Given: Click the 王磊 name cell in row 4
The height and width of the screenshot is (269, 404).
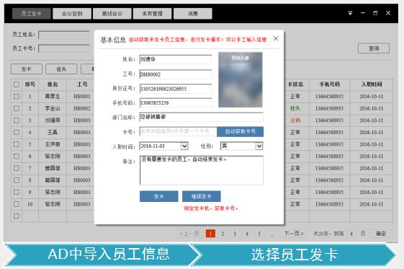Looking at the screenshot, I should coord(53,132).
